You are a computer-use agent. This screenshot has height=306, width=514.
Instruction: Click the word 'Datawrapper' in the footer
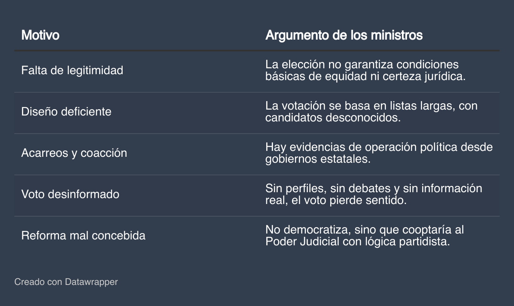tap(91, 282)
